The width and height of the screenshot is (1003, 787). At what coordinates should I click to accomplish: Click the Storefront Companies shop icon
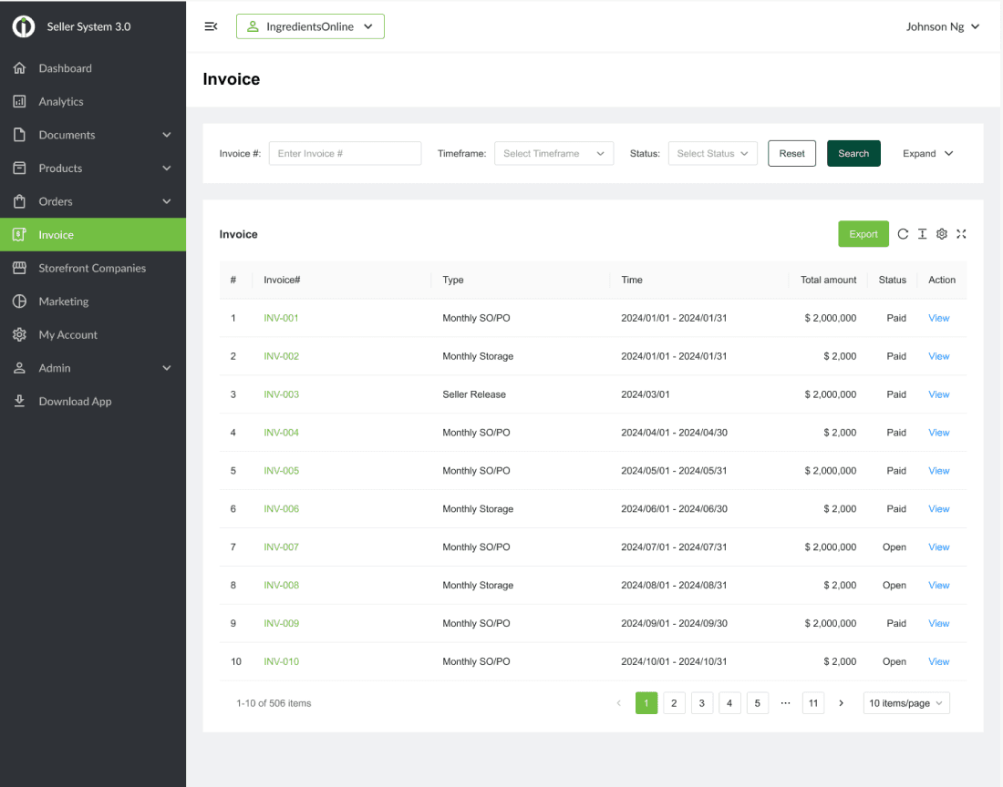pos(20,268)
